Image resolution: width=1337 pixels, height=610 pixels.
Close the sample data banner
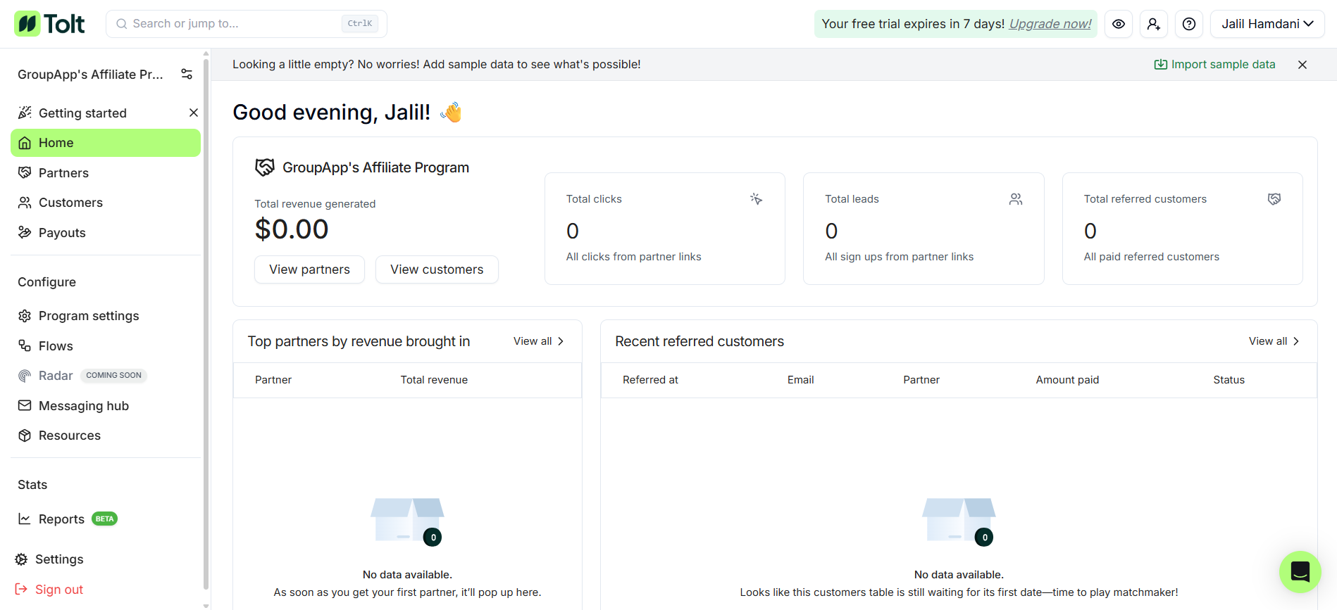(1302, 65)
